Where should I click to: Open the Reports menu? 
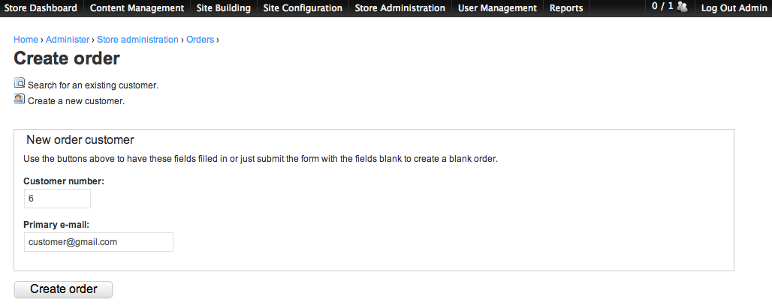pos(566,8)
